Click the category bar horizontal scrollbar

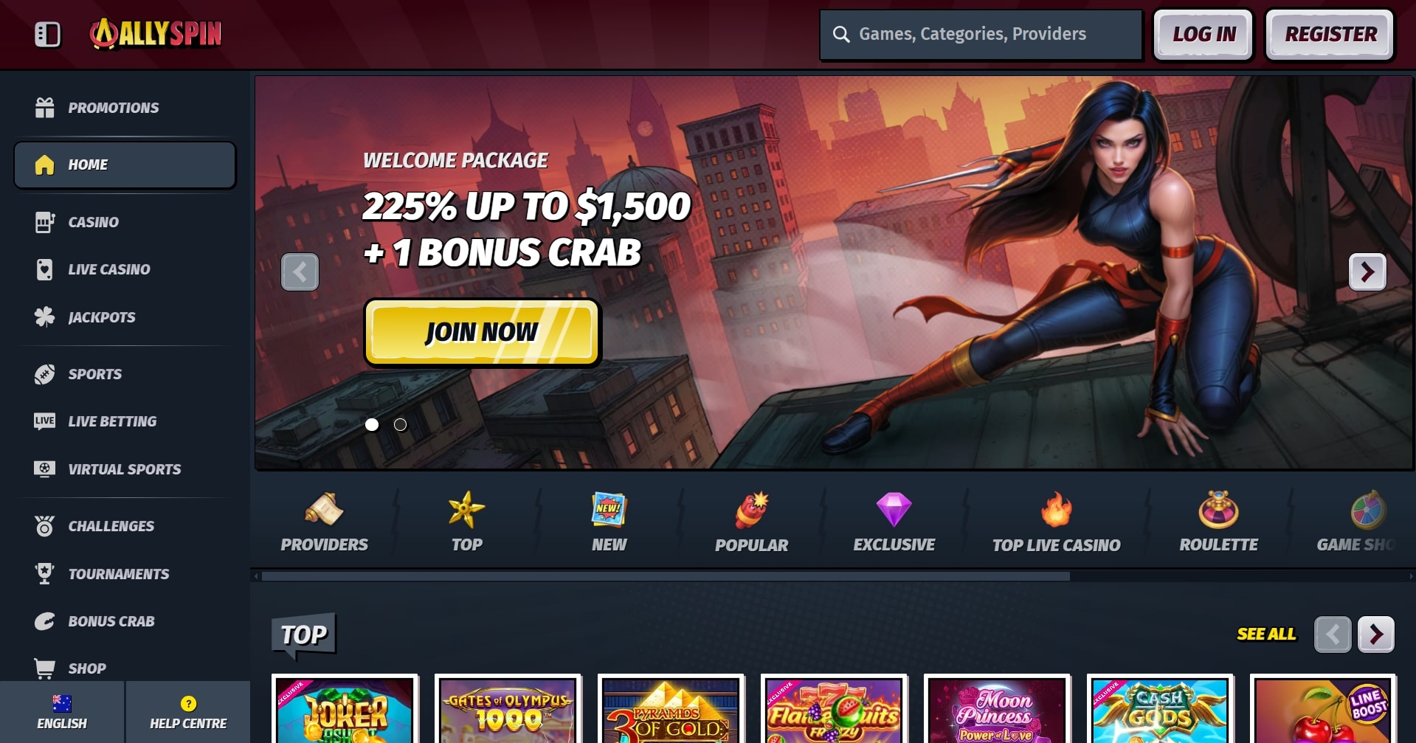coord(666,576)
